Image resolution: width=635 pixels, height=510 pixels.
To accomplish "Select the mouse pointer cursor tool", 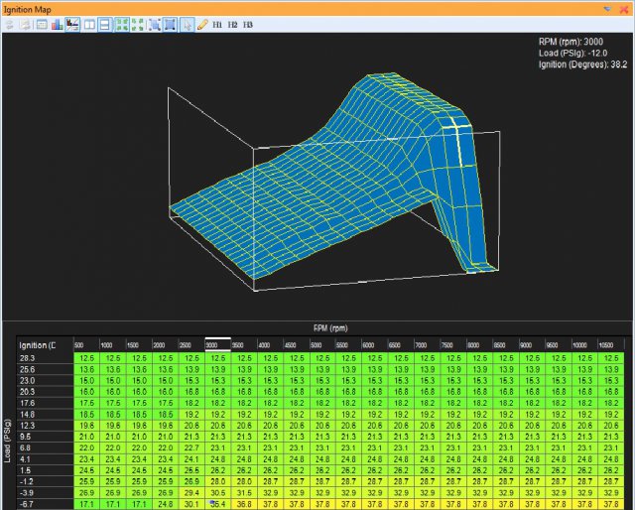I will tap(188, 23).
